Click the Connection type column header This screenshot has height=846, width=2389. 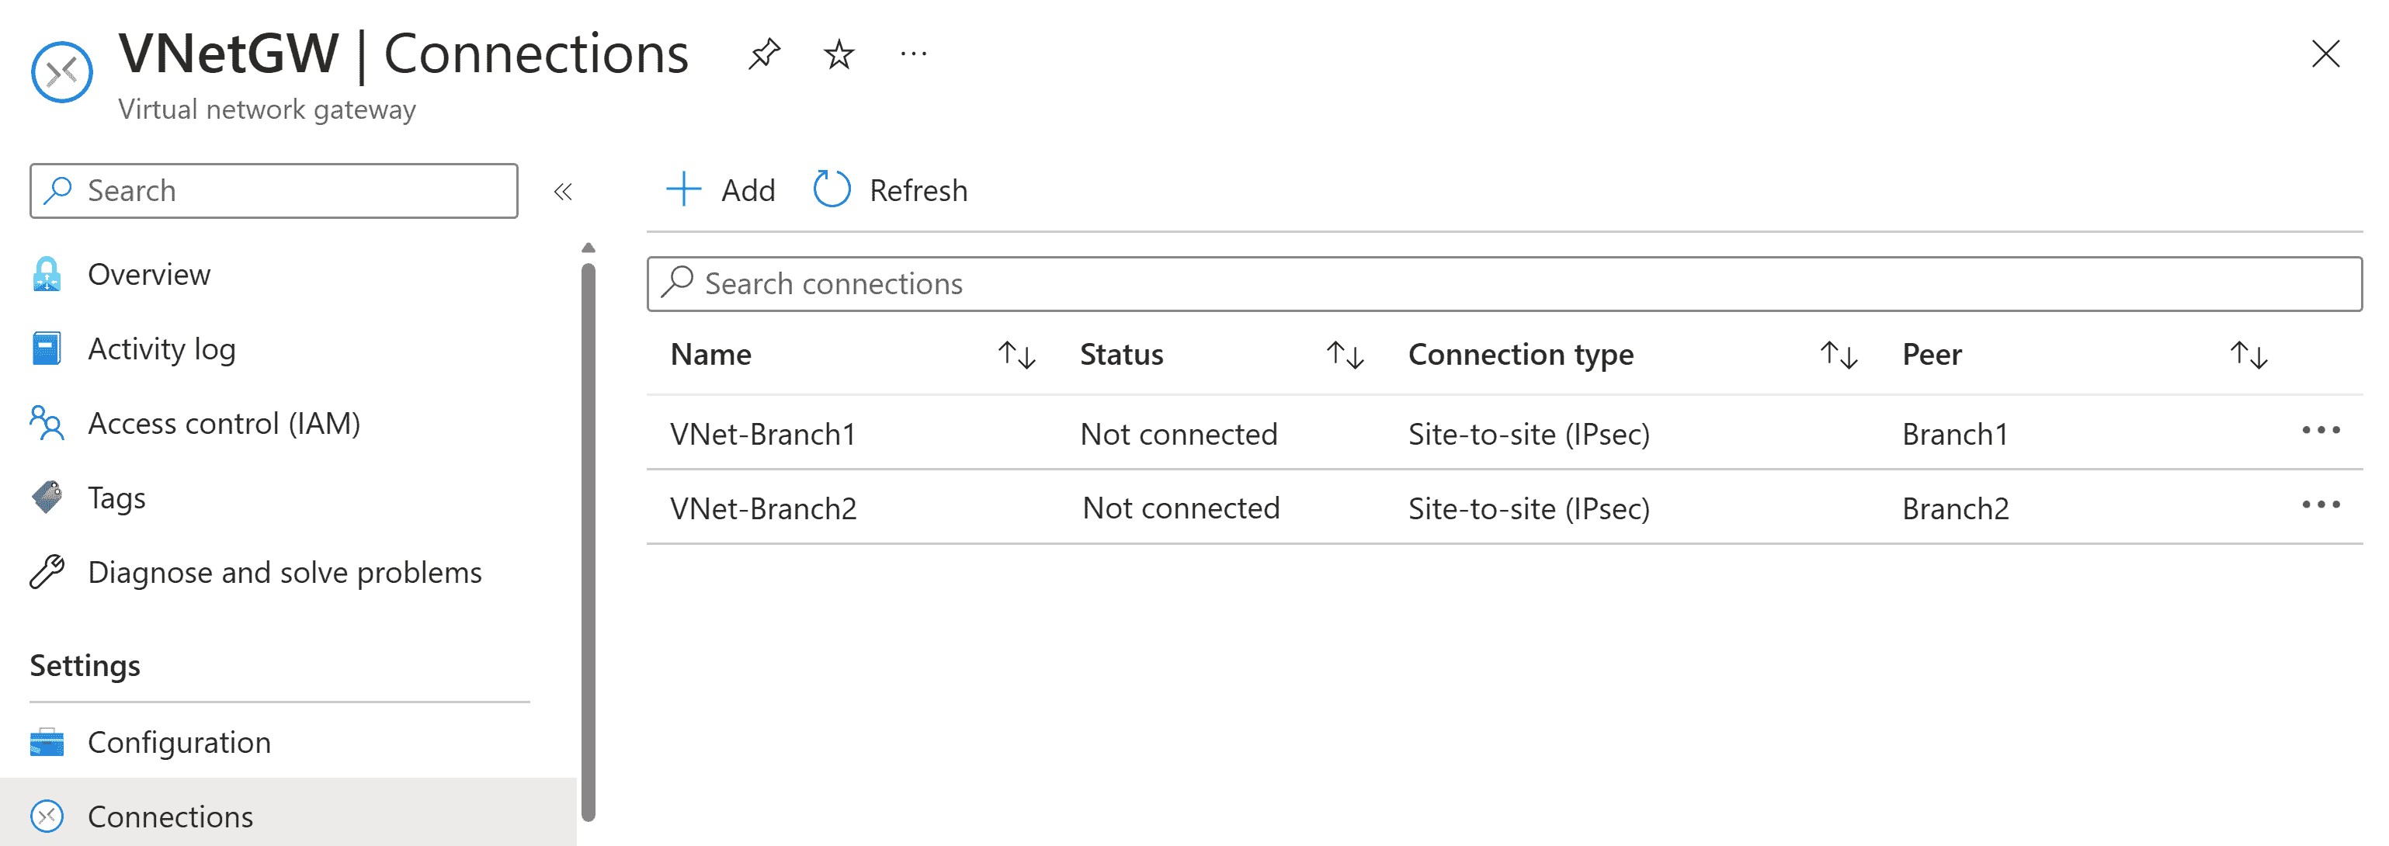click(1521, 355)
